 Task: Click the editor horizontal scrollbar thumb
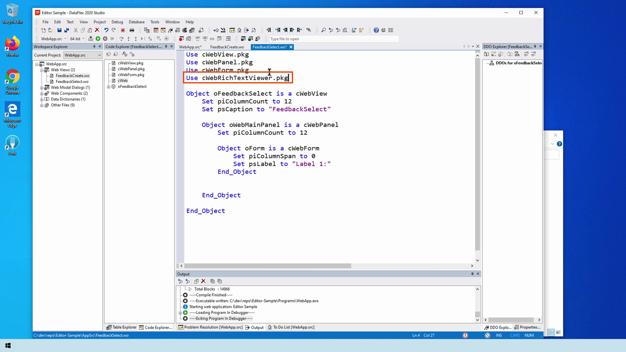[267, 266]
